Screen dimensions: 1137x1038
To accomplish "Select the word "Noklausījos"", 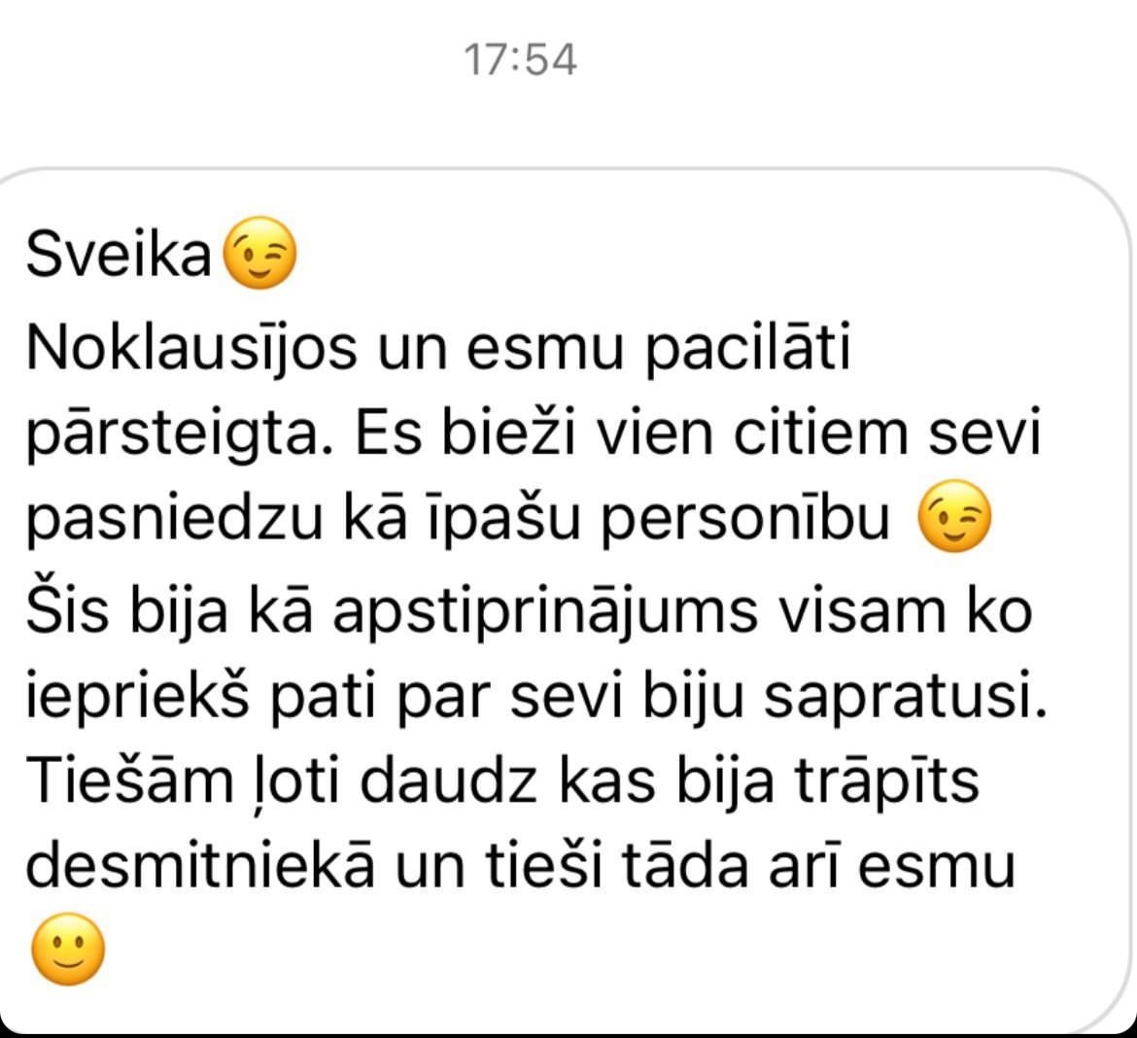I will pos(191,348).
